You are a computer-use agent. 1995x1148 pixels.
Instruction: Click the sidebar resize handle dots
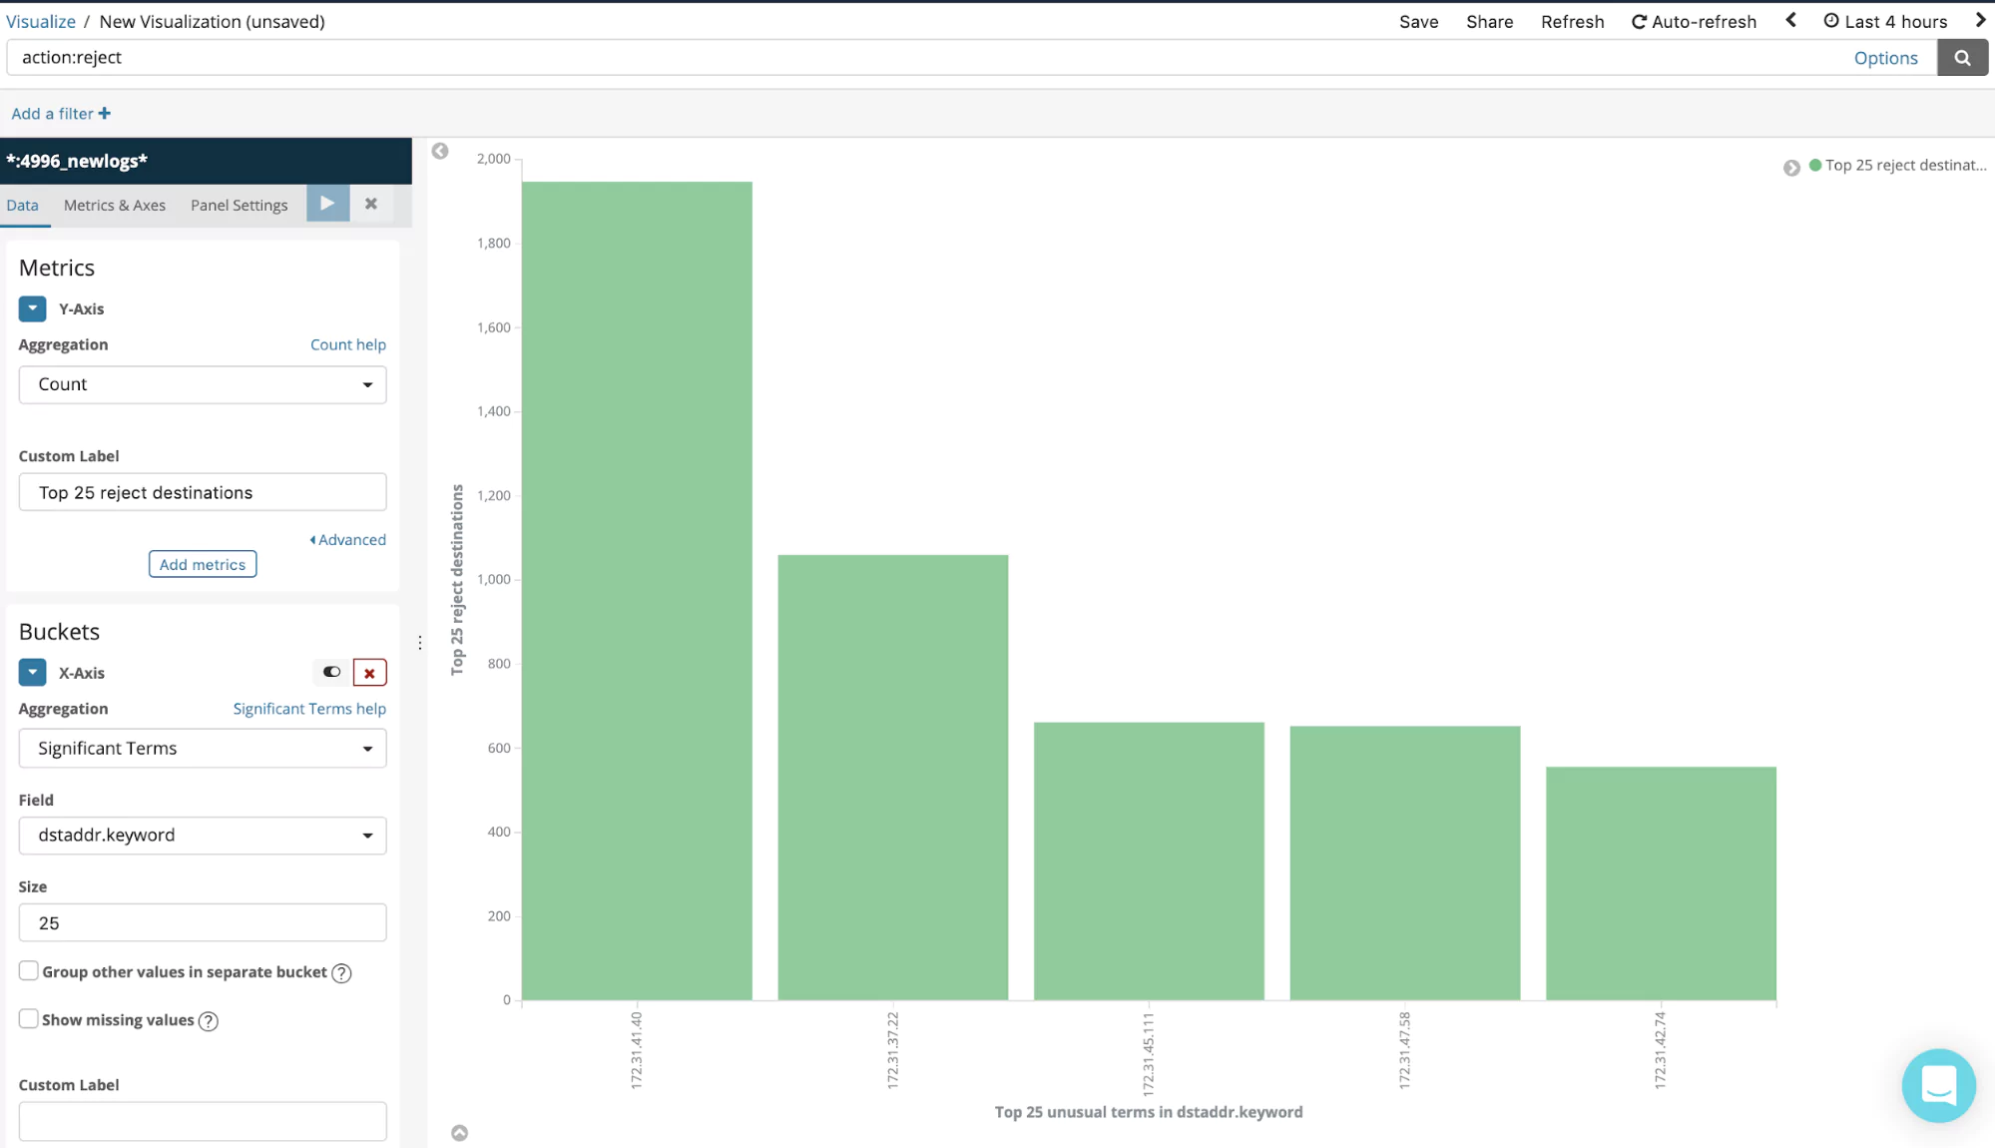420,643
